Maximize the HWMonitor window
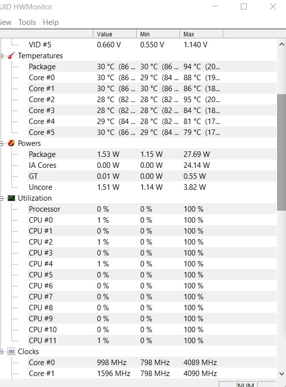Image resolution: width=286 pixels, height=387 pixels. [244, 6]
